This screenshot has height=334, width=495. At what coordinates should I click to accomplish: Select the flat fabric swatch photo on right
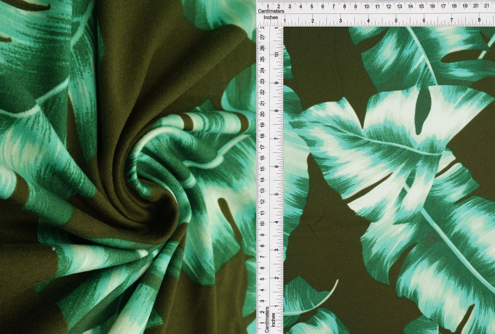[389, 180]
